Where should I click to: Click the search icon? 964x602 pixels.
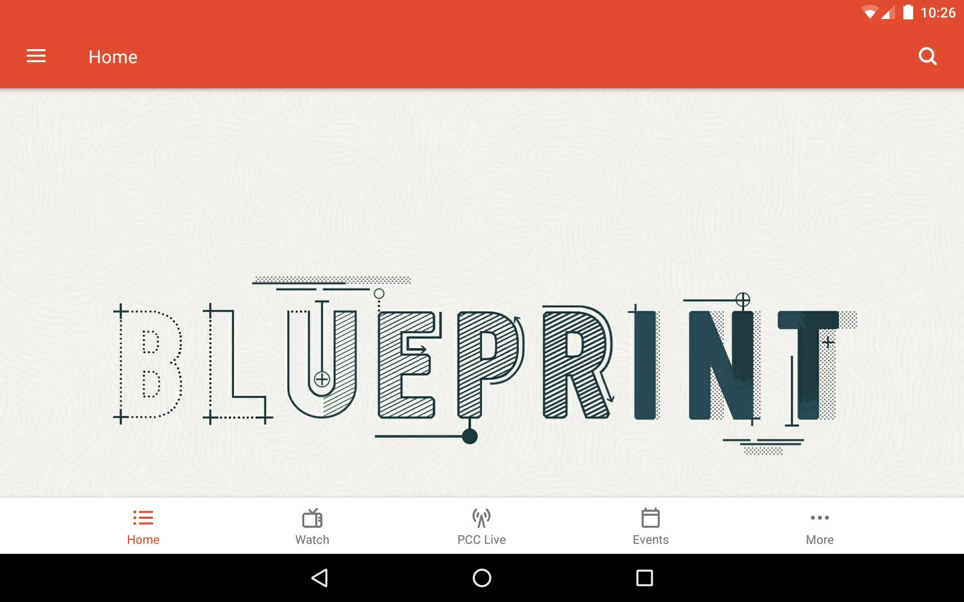(x=928, y=56)
